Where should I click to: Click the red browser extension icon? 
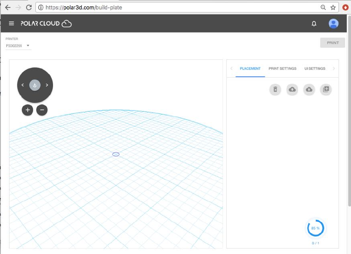tap(346, 8)
